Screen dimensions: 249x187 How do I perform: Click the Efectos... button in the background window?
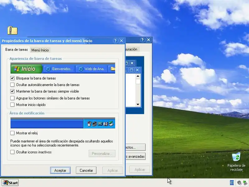[x=135, y=147]
